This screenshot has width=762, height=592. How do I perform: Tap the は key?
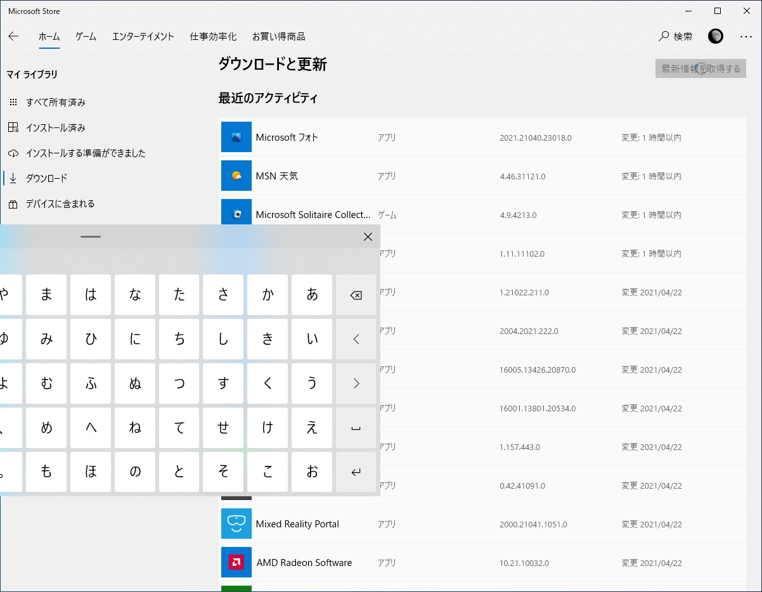point(91,295)
